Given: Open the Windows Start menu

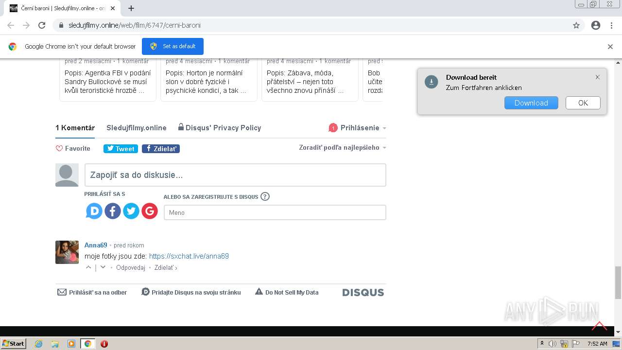Looking at the screenshot, I should pos(14,343).
